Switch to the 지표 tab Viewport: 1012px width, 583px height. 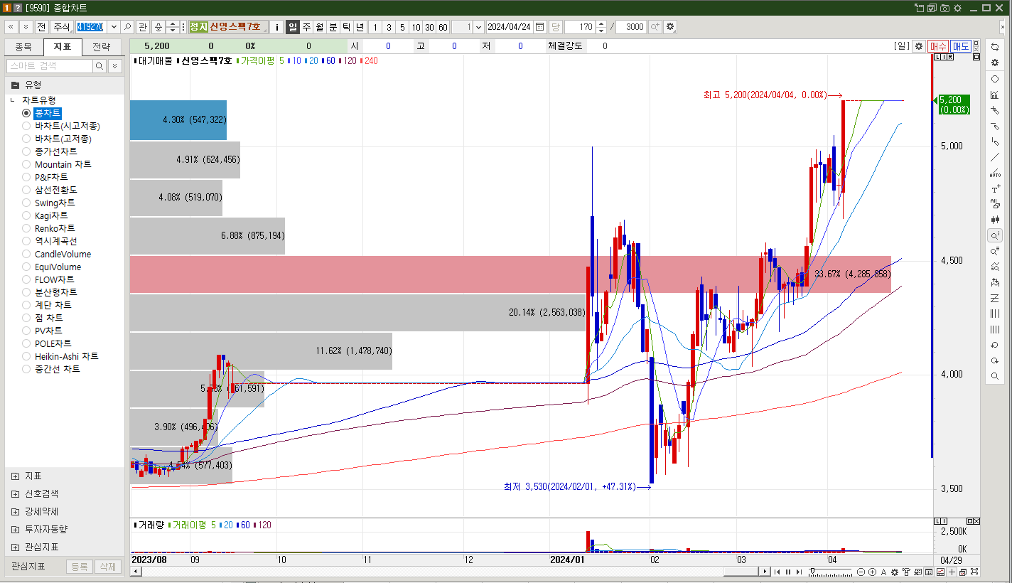click(x=63, y=47)
